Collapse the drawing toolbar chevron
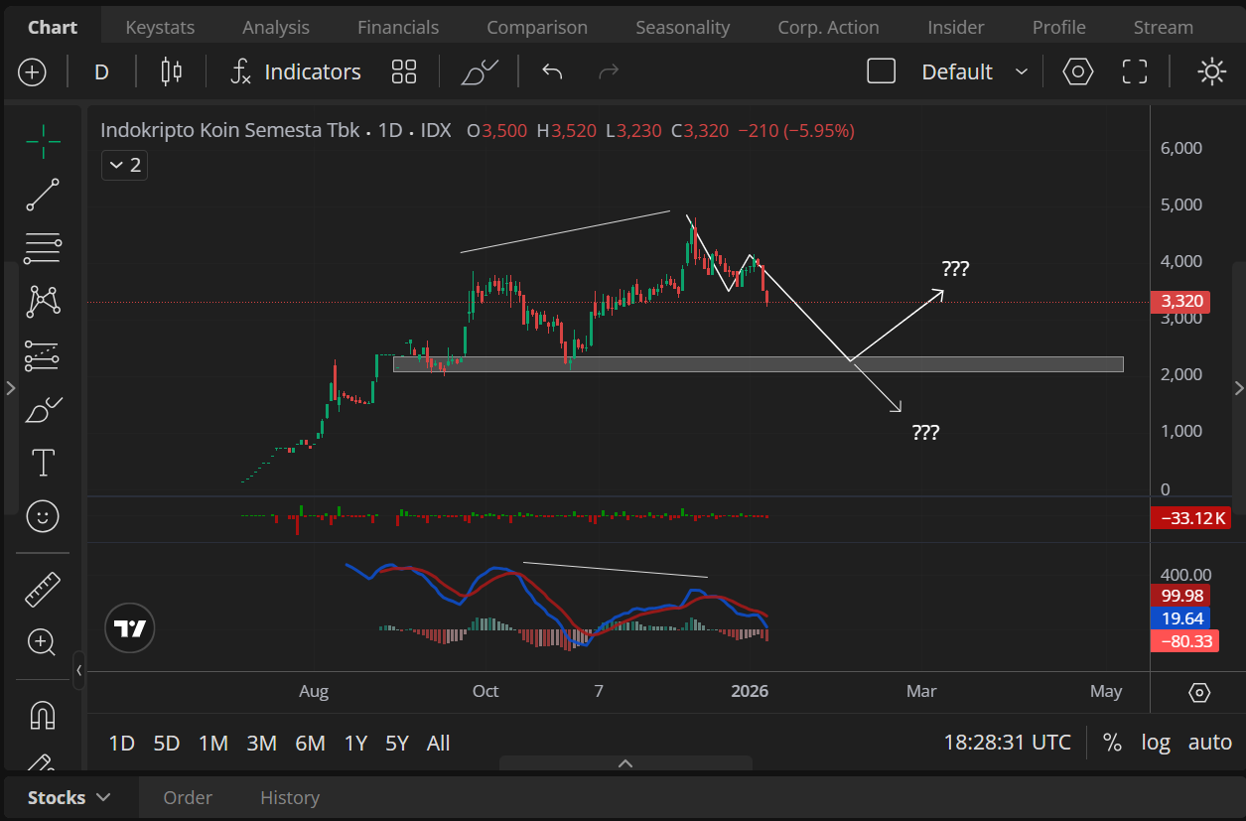The image size is (1246, 821). tap(79, 670)
